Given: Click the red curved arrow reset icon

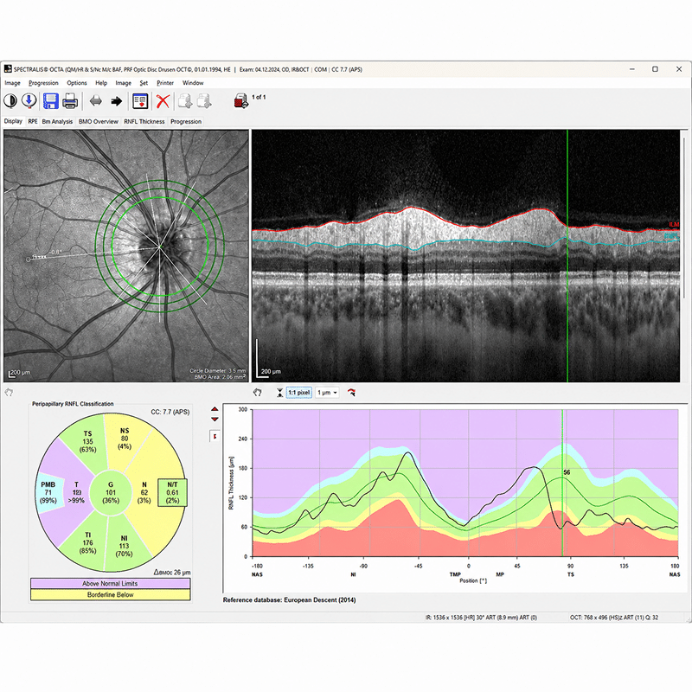Looking at the screenshot, I should 351,392.
